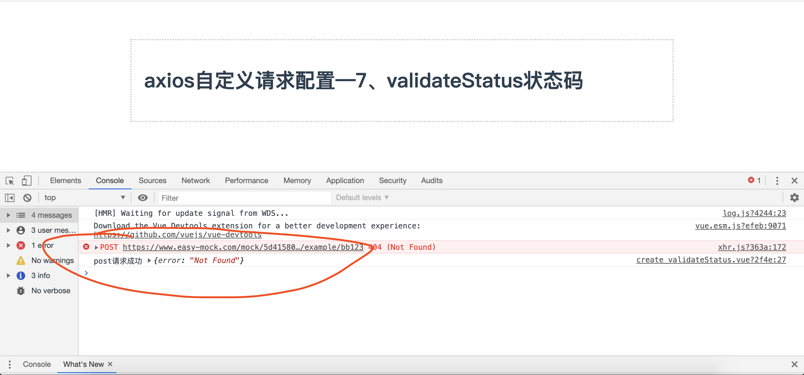Viewport: 804px width, 375px height.
Task: Toggle the device toolbar icon
Action: click(26, 181)
